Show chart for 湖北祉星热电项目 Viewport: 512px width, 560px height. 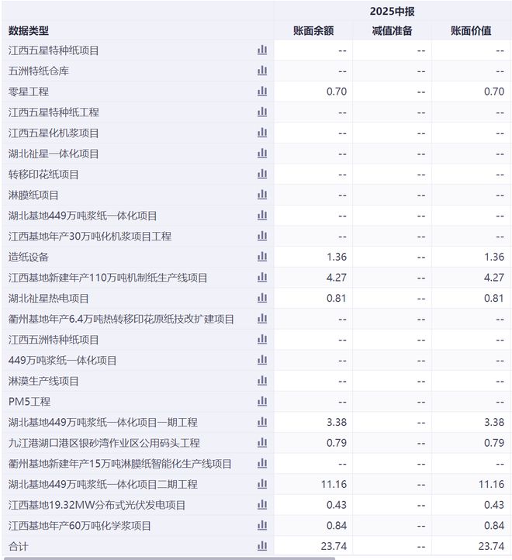point(262,298)
